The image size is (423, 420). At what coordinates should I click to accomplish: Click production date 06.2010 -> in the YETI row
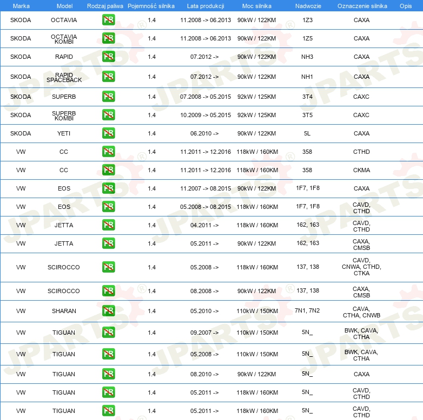pos(204,133)
